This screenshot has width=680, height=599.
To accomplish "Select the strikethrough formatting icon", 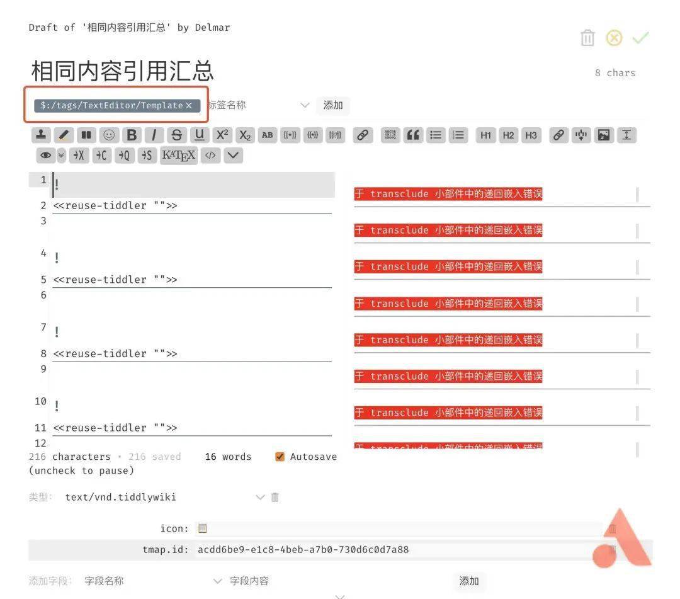I will pyautogui.click(x=177, y=135).
